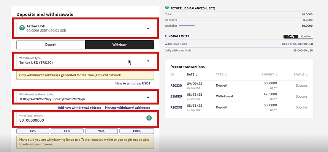Sort transactions by the DATE column arrows
328x152 pixels.
click(x=196, y=74)
